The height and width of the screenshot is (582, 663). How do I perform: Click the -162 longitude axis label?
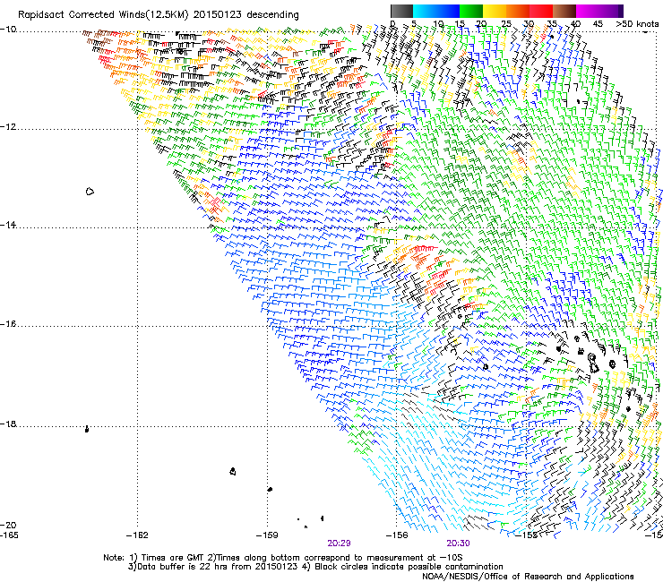pyautogui.click(x=137, y=535)
